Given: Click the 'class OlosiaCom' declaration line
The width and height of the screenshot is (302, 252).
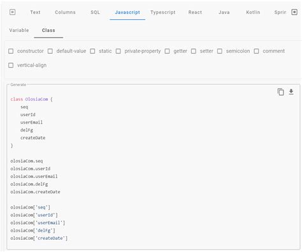Looking at the screenshot, I should pyautogui.click(x=31, y=99).
